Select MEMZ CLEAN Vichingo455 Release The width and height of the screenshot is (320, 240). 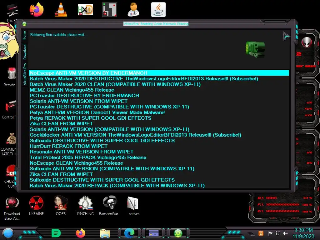click(x=159, y=90)
